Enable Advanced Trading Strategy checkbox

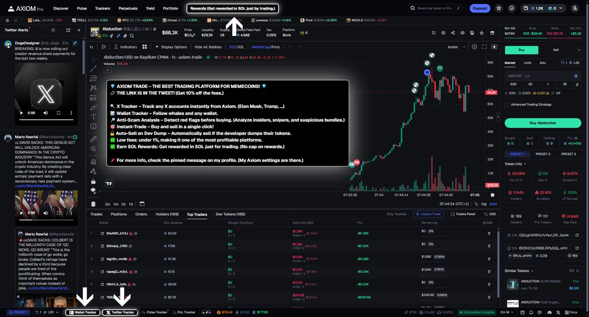pyautogui.click(x=507, y=104)
